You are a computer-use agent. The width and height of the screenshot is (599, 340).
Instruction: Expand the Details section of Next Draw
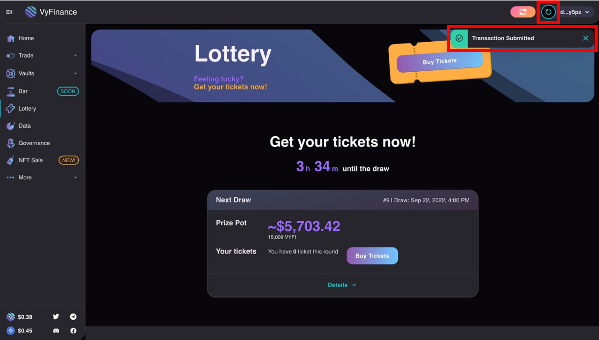point(342,285)
